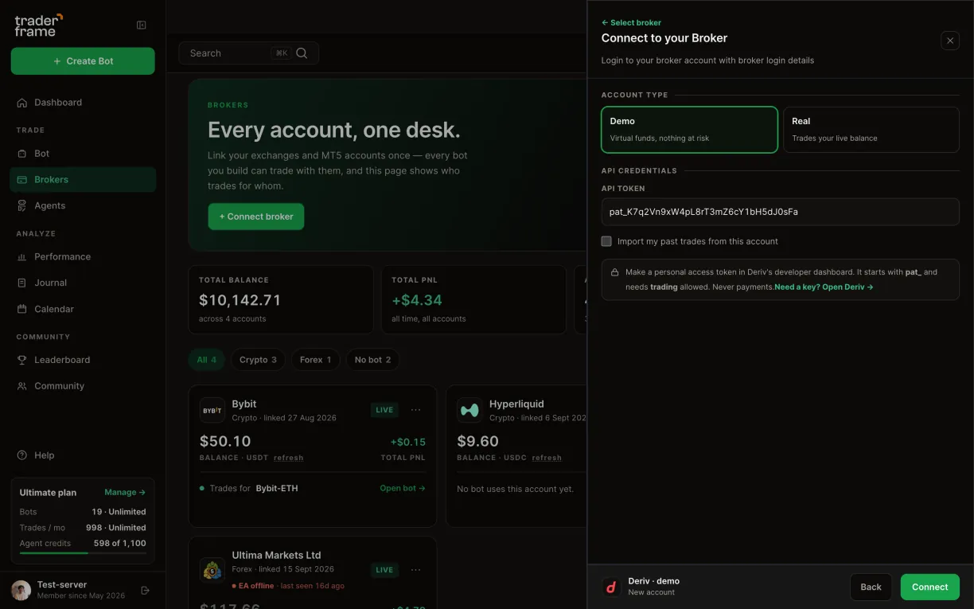The height and width of the screenshot is (609, 974).
Task: Open the Dashboard menu item
Action: [83, 103]
